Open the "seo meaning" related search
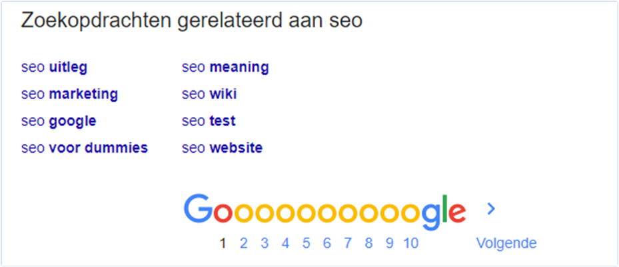Image resolution: width=619 pixels, height=267 pixels. click(225, 67)
